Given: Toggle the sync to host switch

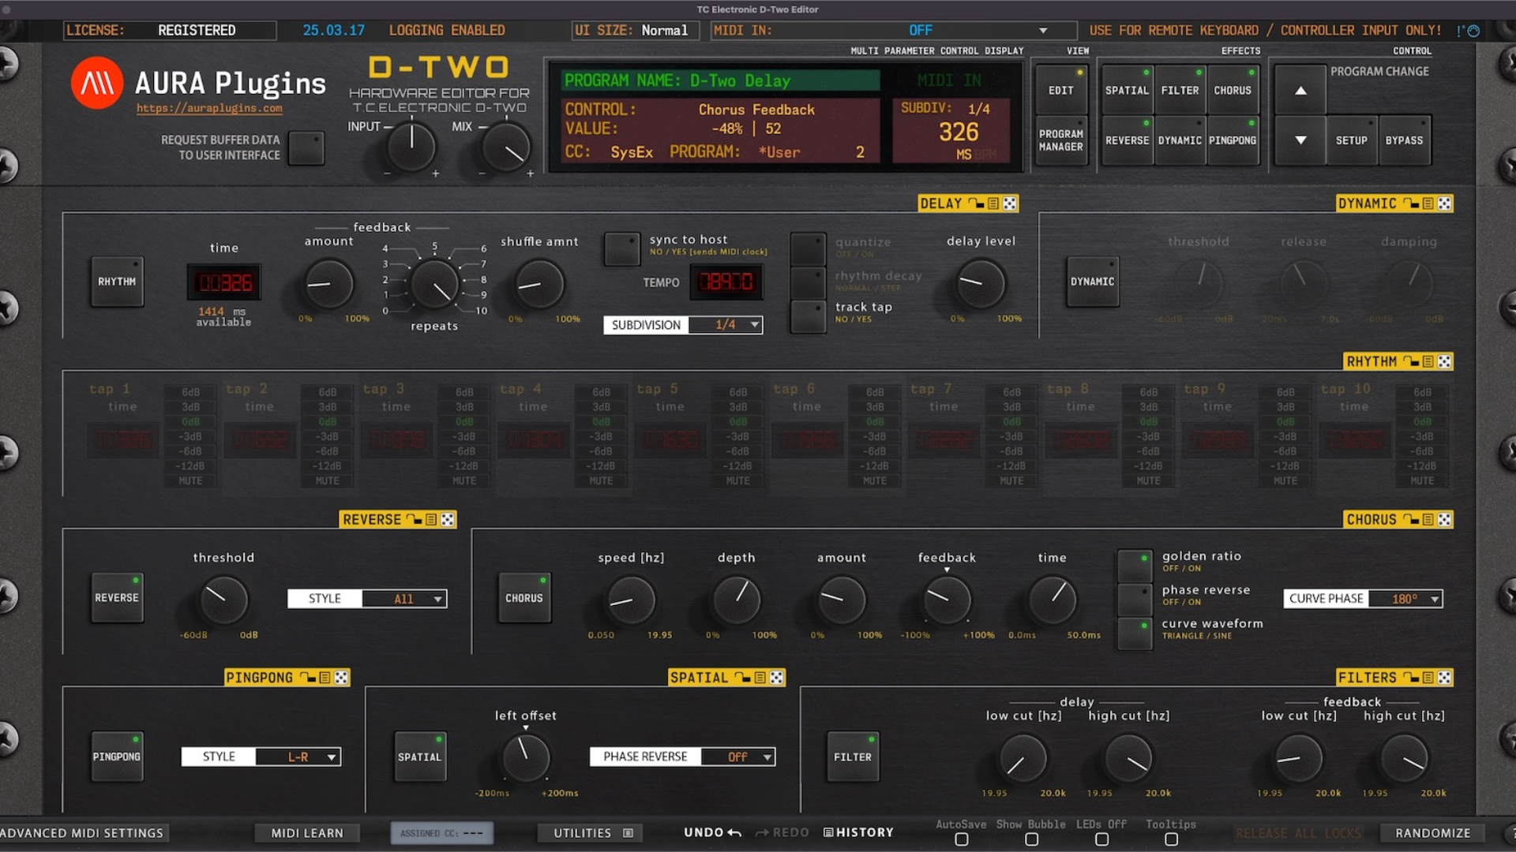Looking at the screenshot, I should (x=621, y=248).
